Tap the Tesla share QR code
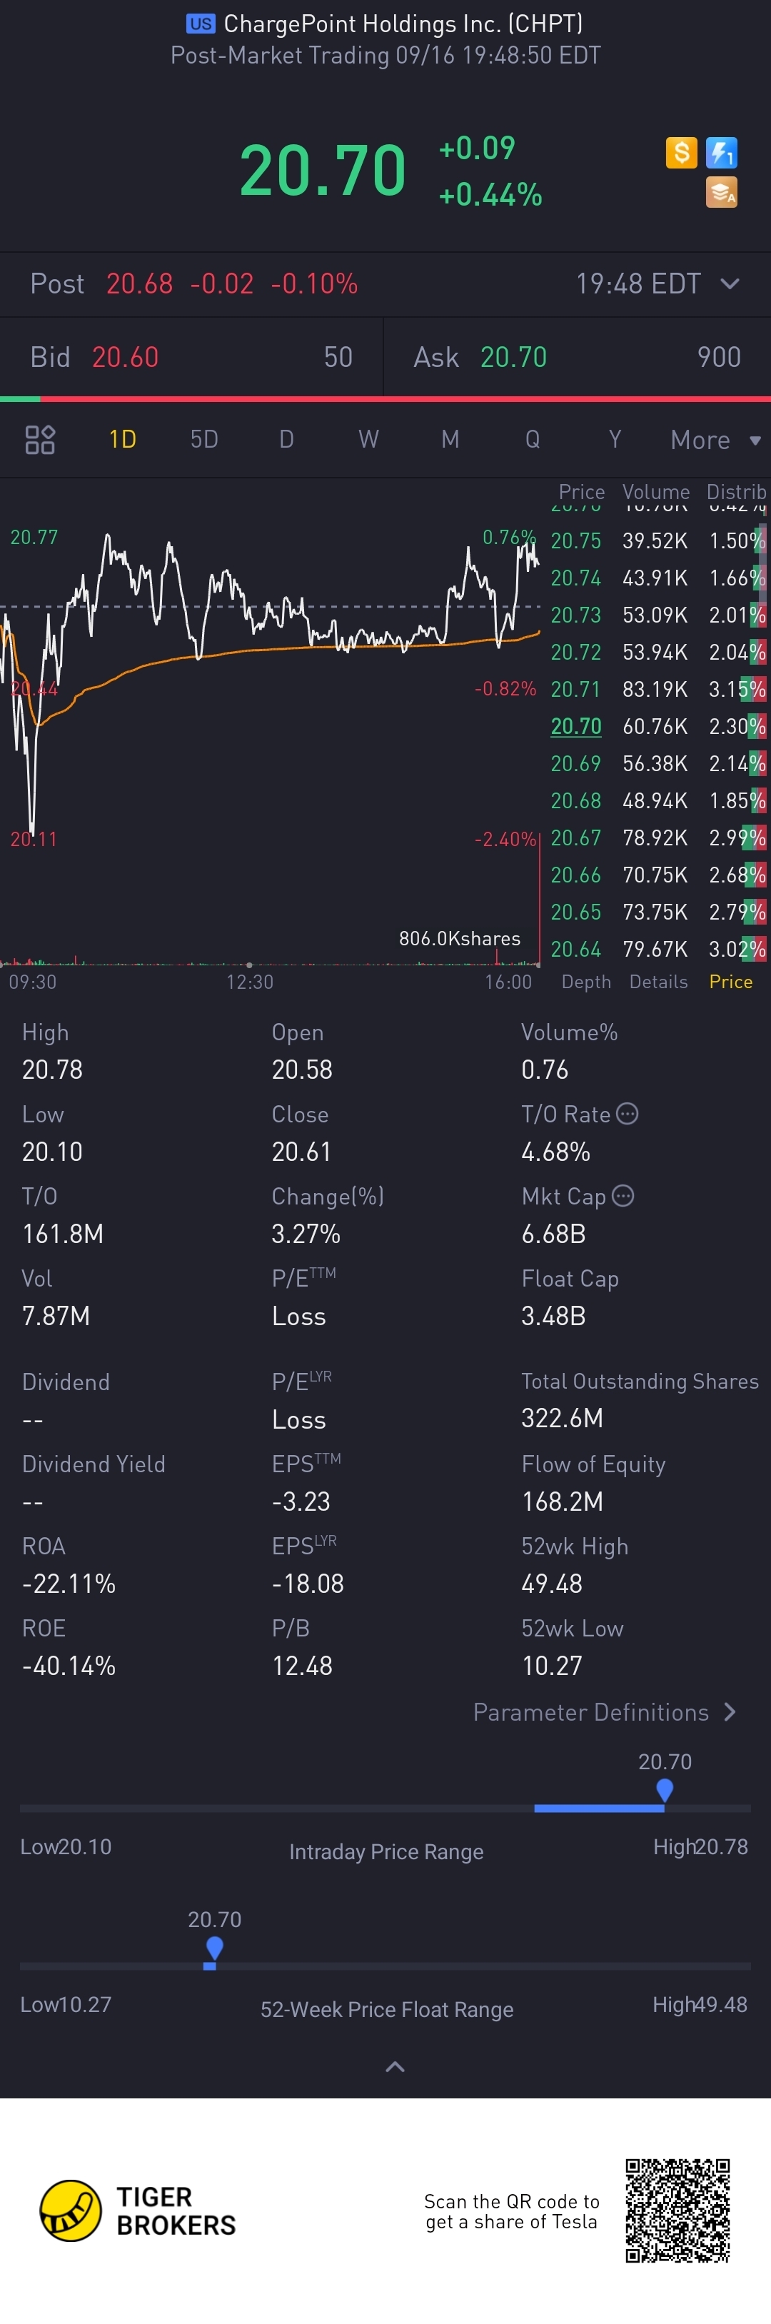 point(677,2210)
